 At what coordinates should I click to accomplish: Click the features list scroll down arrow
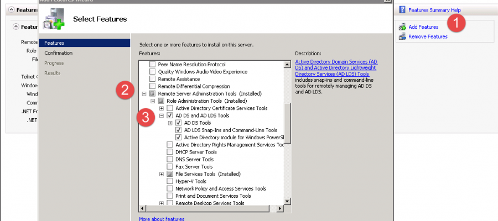(x=287, y=201)
